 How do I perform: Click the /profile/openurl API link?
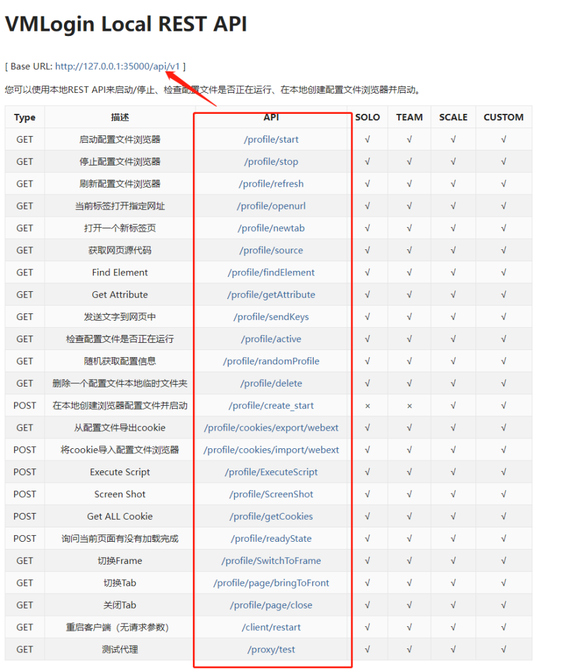pyautogui.click(x=271, y=206)
